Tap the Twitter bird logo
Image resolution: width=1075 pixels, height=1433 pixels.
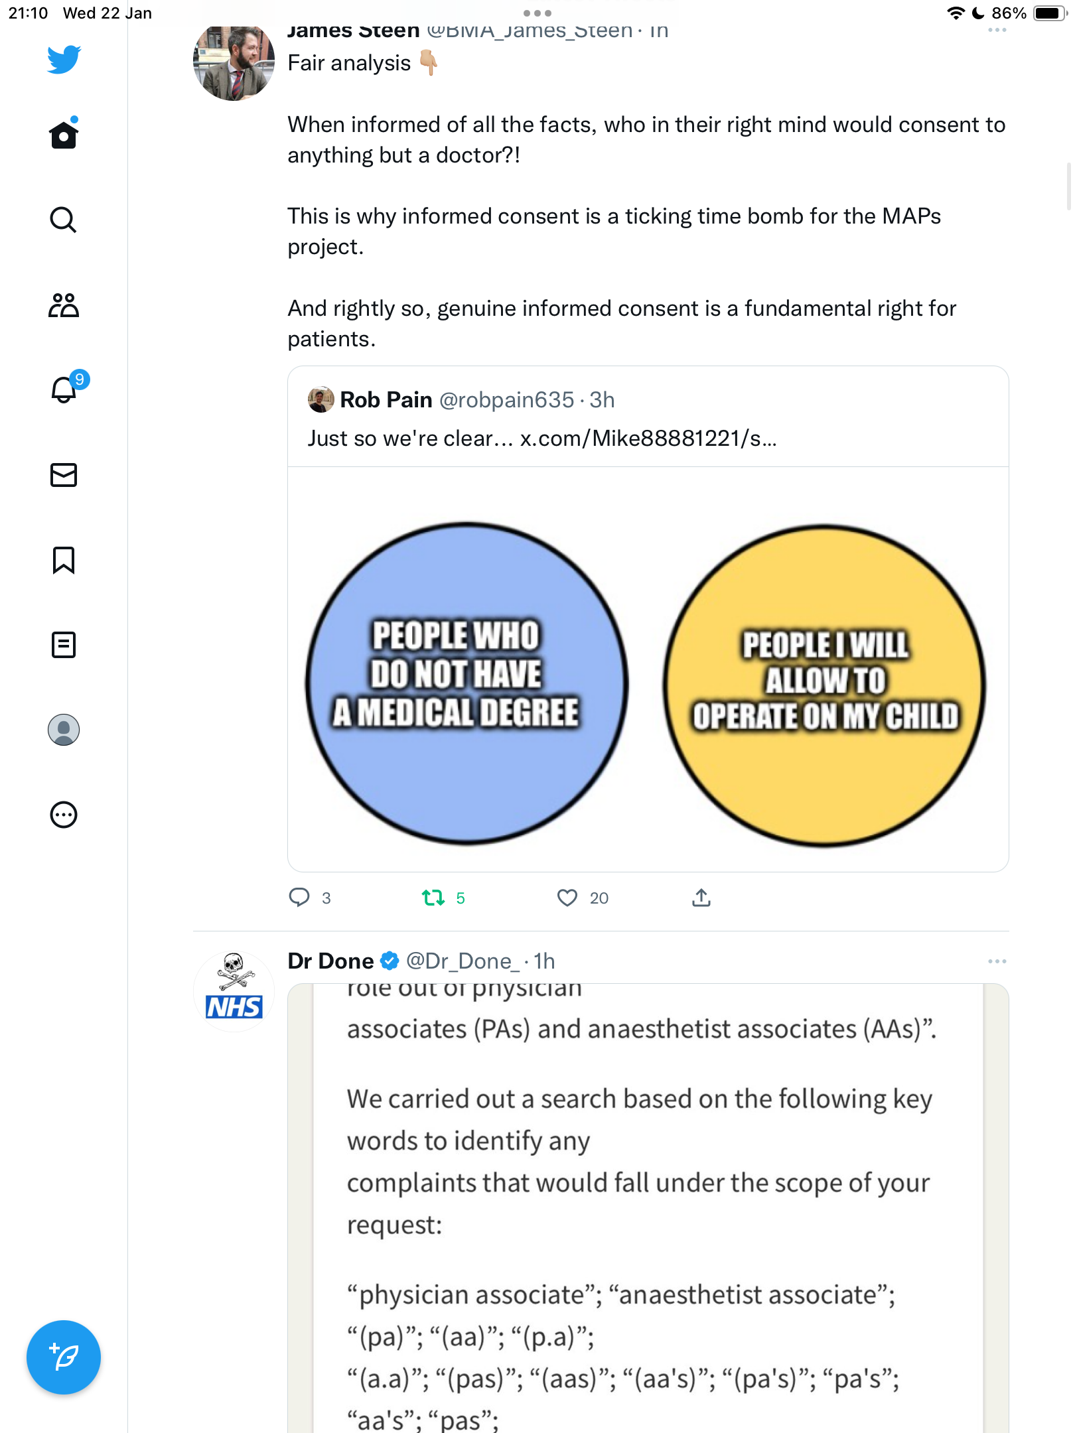pyautogui.click(x=64, y=59)
